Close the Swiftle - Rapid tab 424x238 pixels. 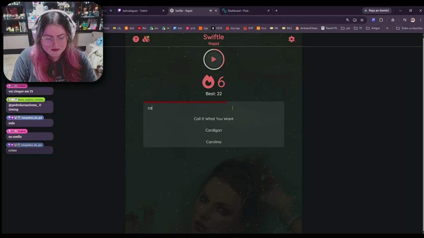[216, 11]
